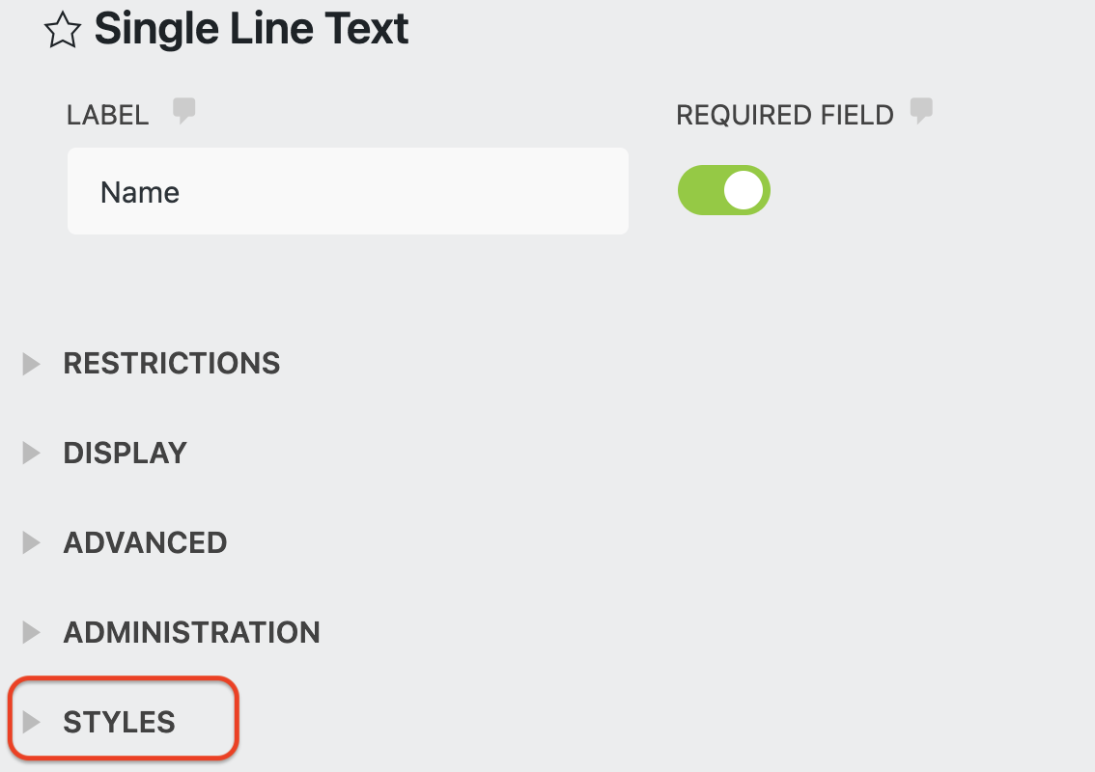The width and height of the screenshot is (1095, 772).
Task: Click the ADVANCED disclosure triangle
Action: (x=30, y=542)
